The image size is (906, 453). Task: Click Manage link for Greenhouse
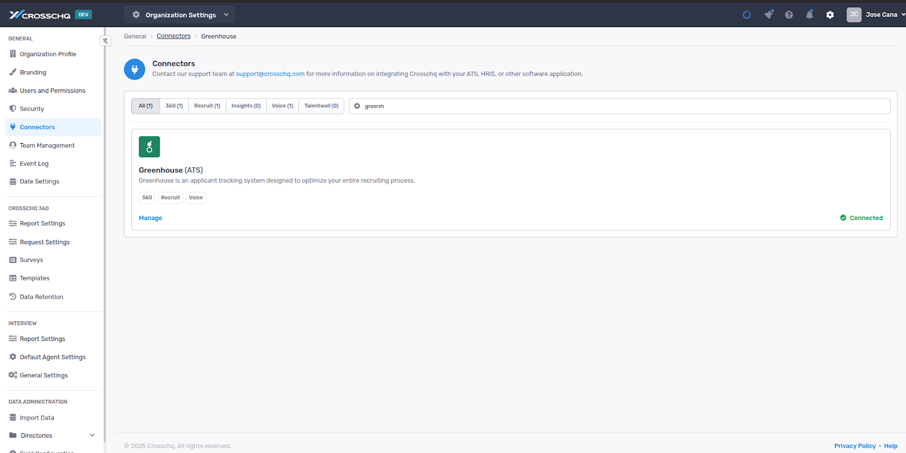150,218
